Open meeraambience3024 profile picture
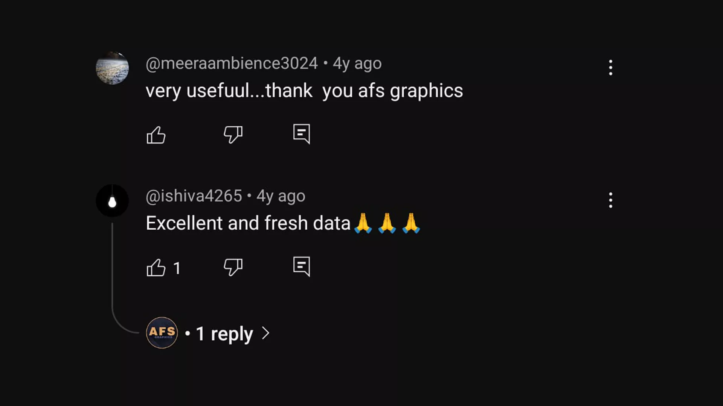Viewport: 723px width, 406px height. [x=112, y=68]
